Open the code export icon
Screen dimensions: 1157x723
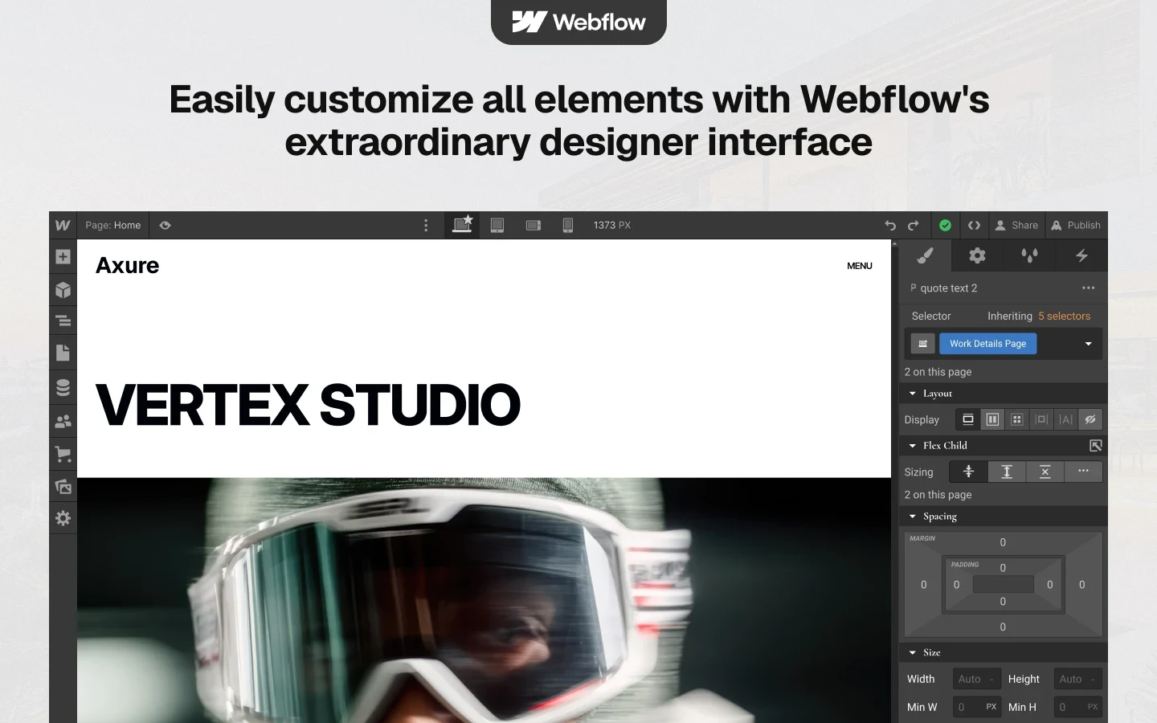[x=974, y=226]
